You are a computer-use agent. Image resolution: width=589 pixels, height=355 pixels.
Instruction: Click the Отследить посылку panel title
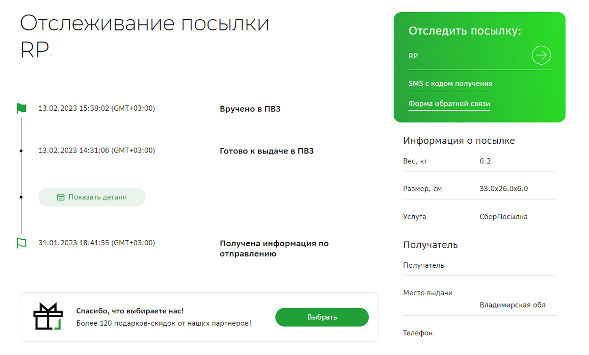coord(465,31)
